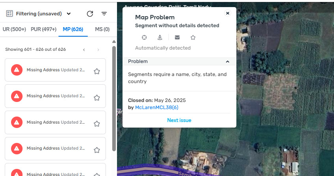The height and width of the screenshot is (176, 334).
Task: Collapse the Problem section chevron
Action: click(228, 61)
